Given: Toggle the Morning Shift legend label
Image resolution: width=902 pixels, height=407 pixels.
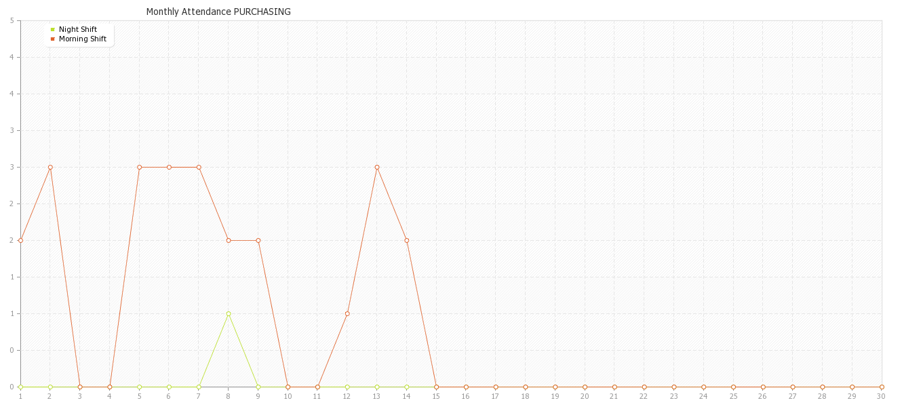Looking at the screenshot, I should coord(82,39).
